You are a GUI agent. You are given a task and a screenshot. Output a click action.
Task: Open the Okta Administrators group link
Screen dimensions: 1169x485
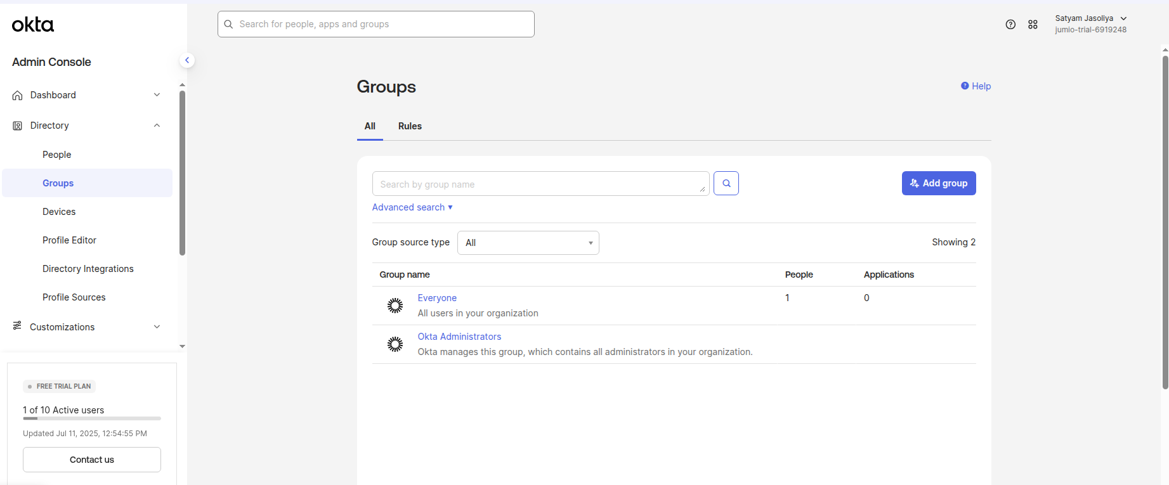click(459, 337)
